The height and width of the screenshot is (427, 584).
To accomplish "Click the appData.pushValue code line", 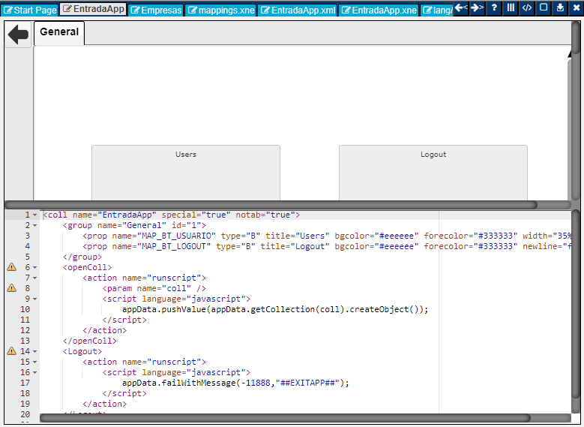I will click(x=275, y=309).
